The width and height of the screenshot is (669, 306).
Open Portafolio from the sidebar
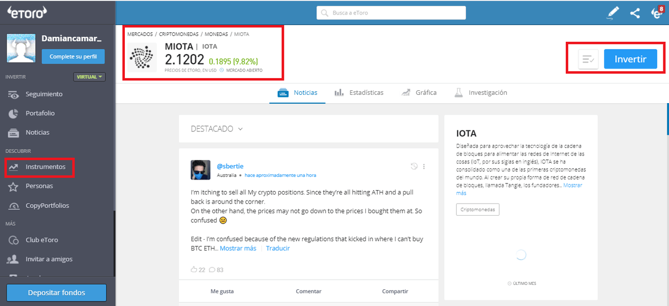pyautogui.click(x=40, y=113)
